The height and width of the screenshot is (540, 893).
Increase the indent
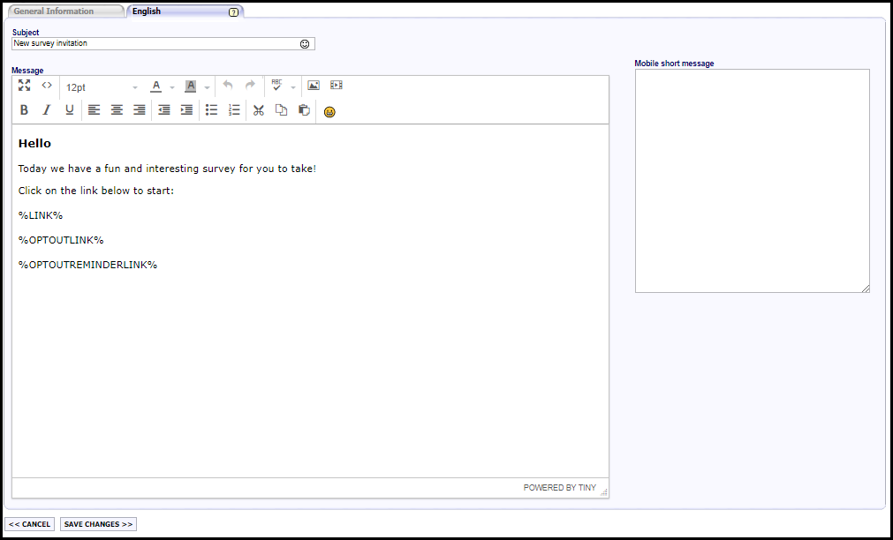(186, 109)
